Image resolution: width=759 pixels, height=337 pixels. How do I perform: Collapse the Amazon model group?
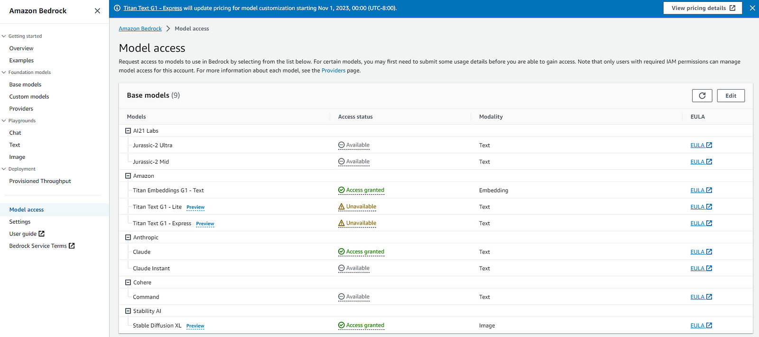128,176
